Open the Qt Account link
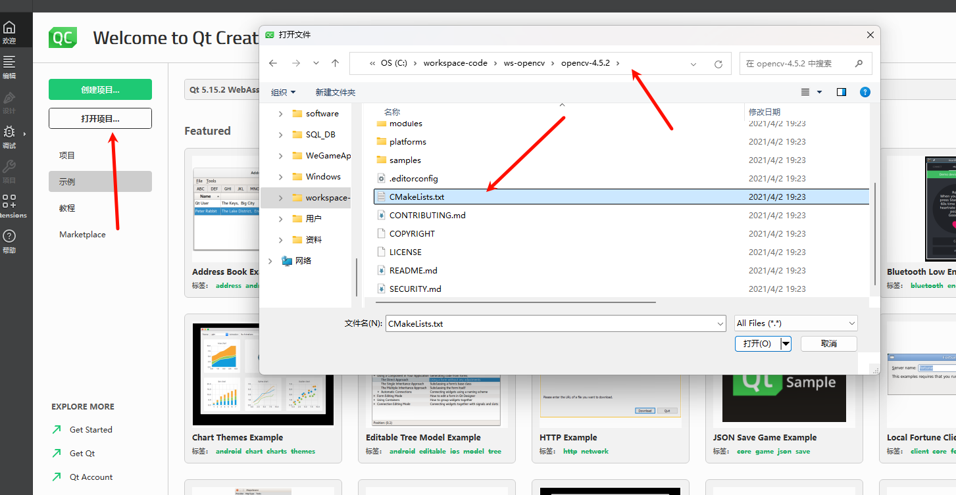 click(91, 477)
